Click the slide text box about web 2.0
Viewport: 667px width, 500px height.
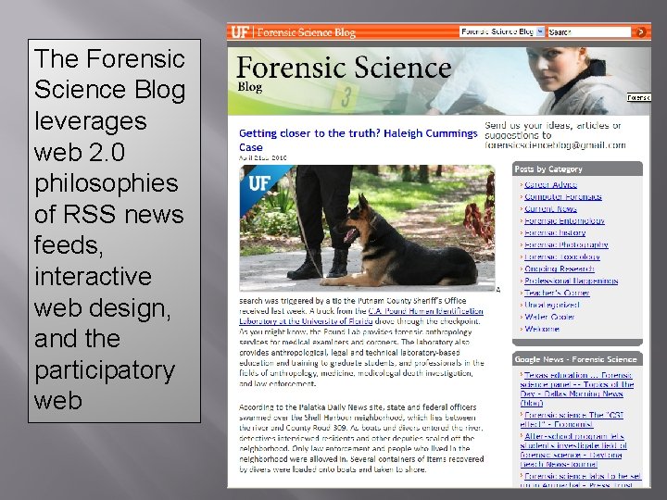pyautogui.click(x=115, y=231)
